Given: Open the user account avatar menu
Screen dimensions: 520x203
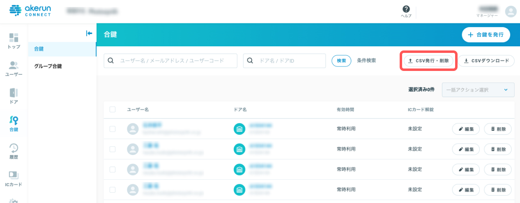Looking at the screenshot, I should [511, 11].
